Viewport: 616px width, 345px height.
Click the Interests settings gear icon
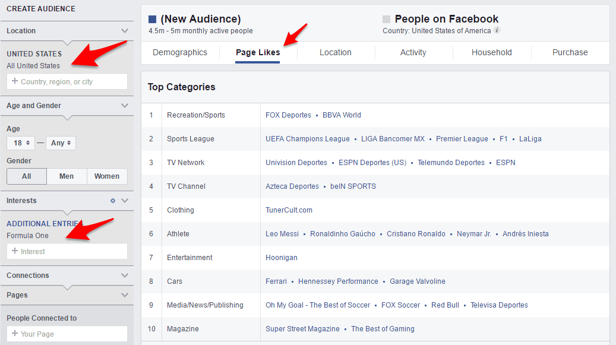click(113, 201)
